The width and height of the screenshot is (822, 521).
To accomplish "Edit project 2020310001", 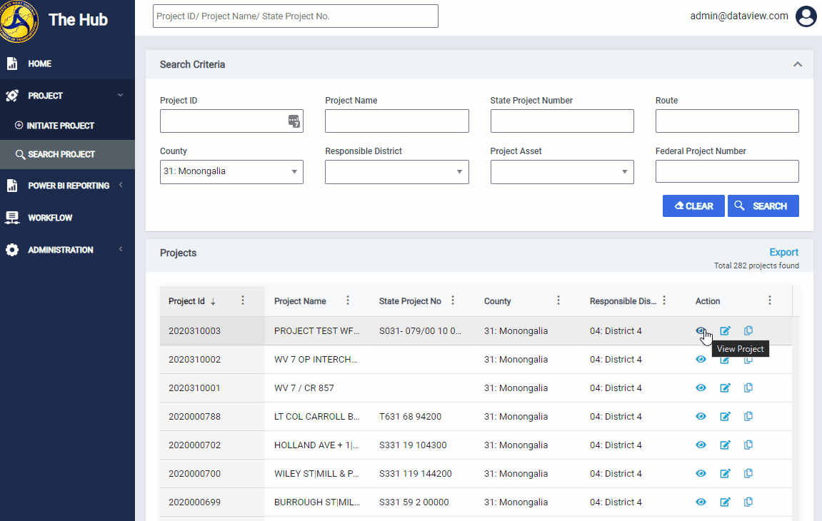I will click(x=725, y=388).
